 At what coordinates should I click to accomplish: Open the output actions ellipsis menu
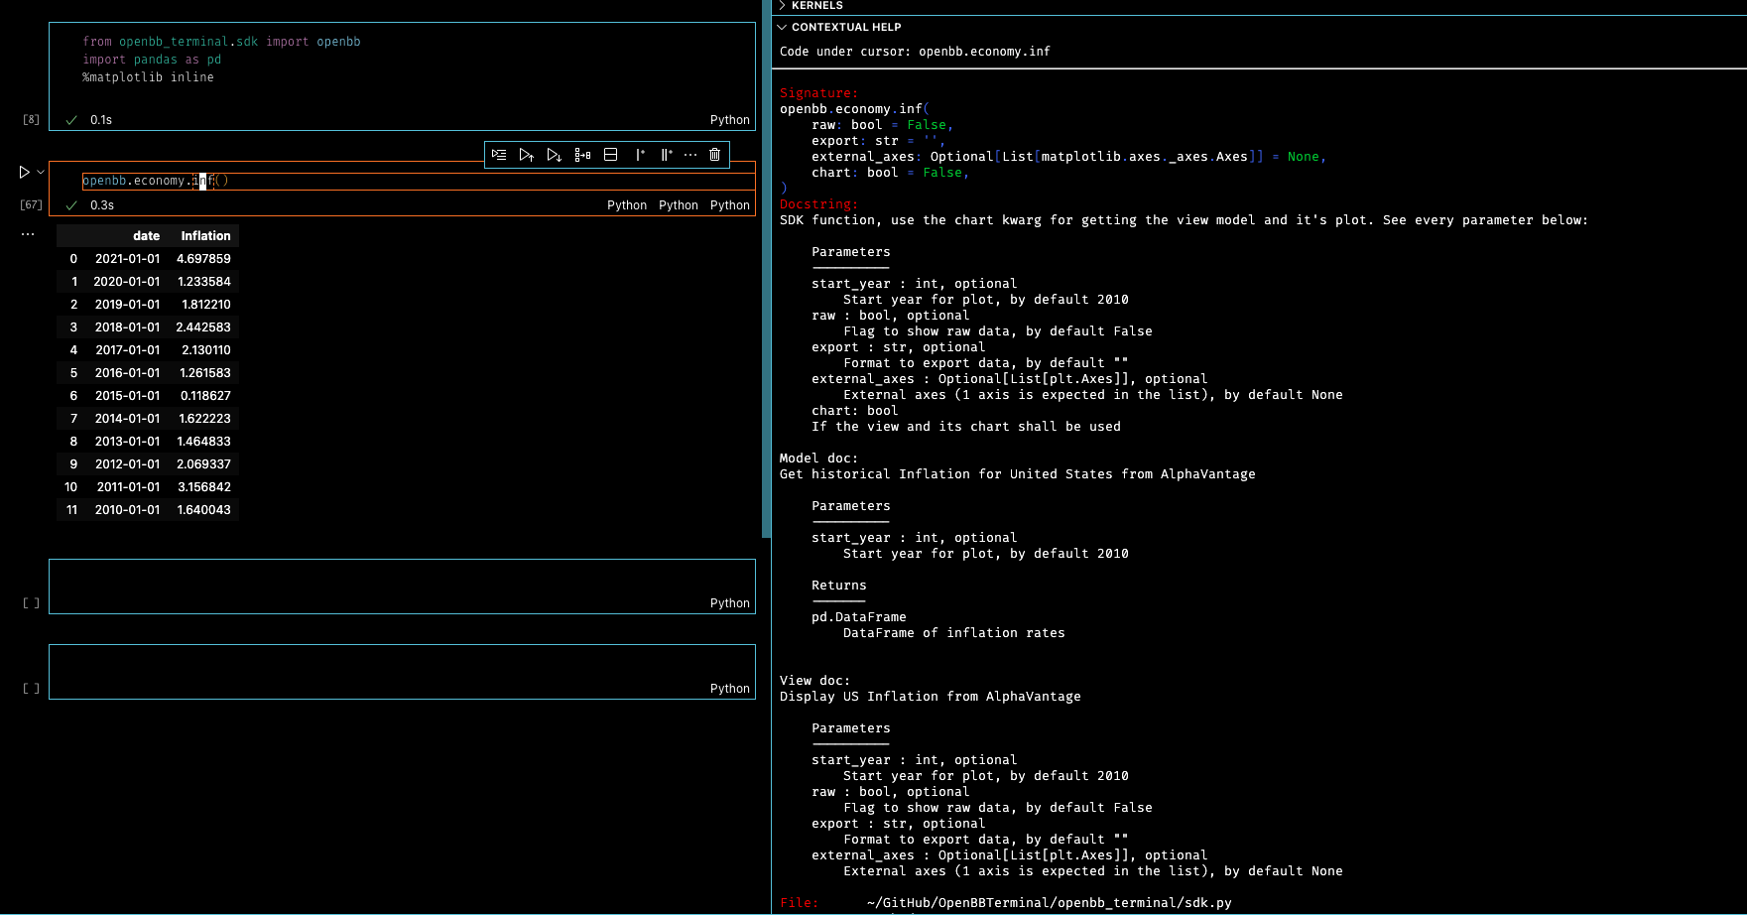pos(28,235)
